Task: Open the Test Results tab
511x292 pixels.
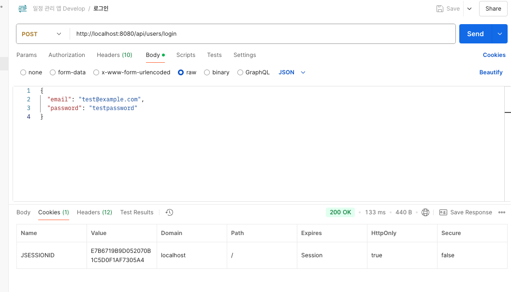Action: pos(137,212)
